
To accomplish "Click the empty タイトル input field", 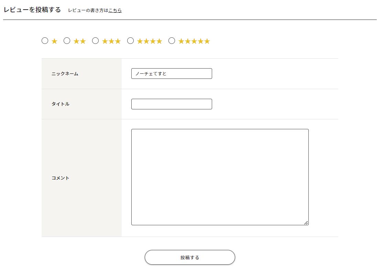I will pos(172,104).
